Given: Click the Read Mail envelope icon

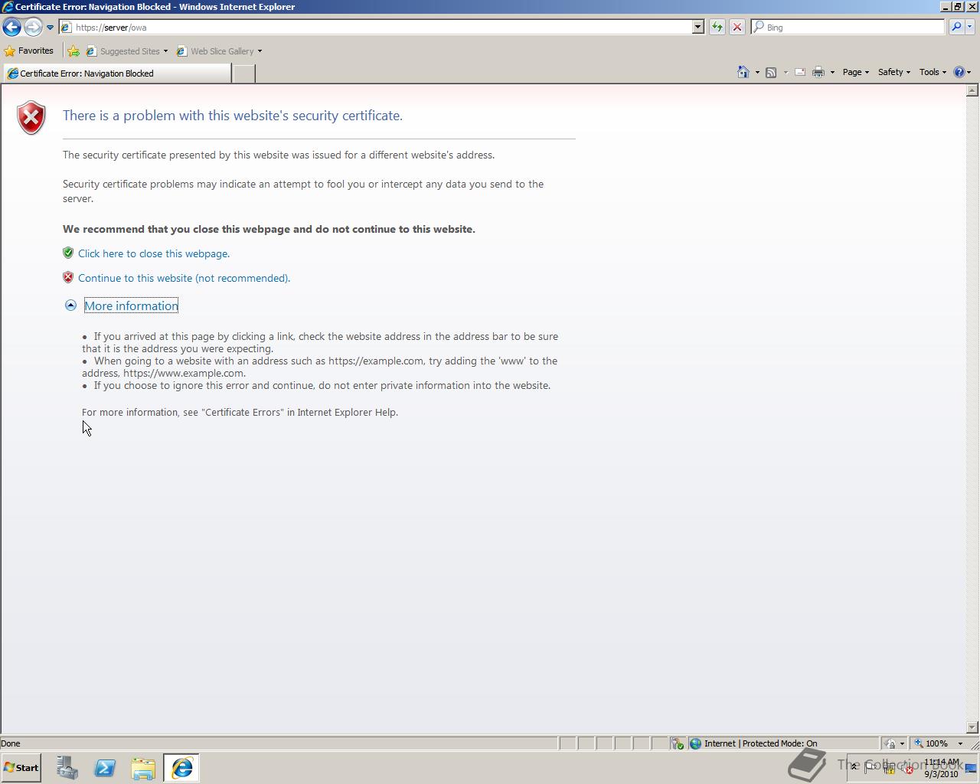Looking at the screenshot, I should coord(799,72).
